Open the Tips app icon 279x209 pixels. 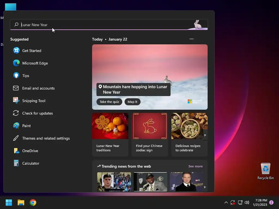coord(16,76)
